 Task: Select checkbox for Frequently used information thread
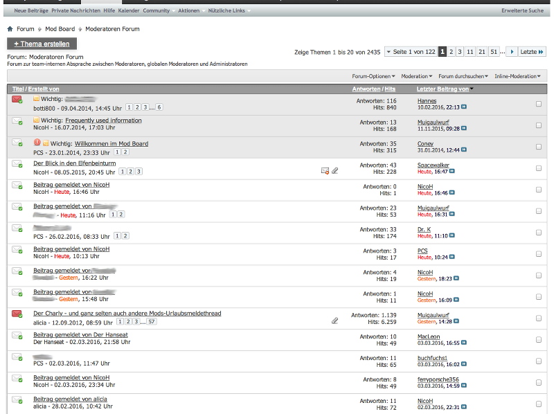(x=539, y=125)
